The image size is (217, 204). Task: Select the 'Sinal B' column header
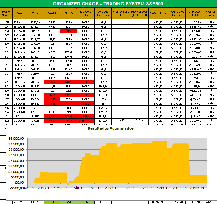pyautogui.click(x=69, y=13)
